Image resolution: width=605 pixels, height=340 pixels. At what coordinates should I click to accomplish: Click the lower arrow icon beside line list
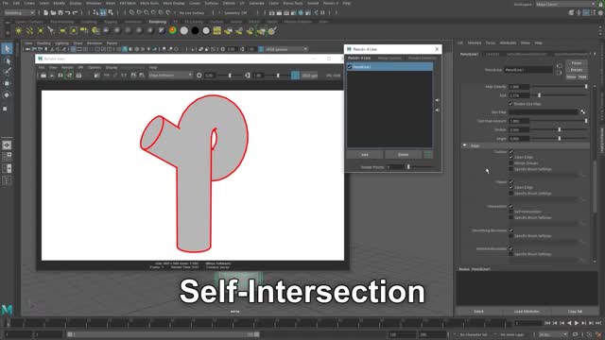[437, 110]
